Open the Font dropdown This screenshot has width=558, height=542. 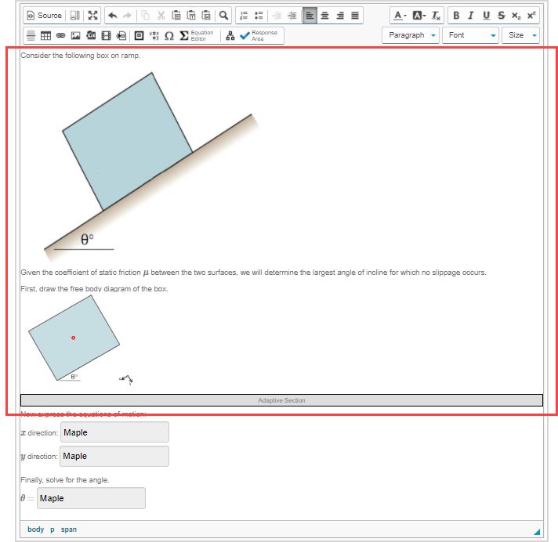[471, 35]
